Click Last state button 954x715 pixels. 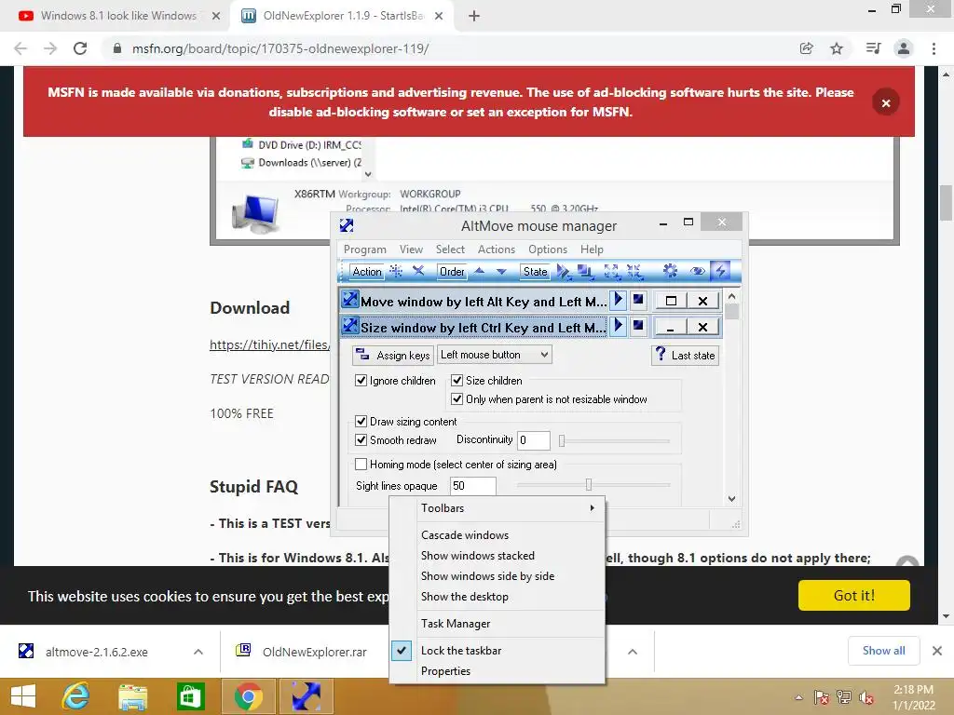click(x=685, y=355)
